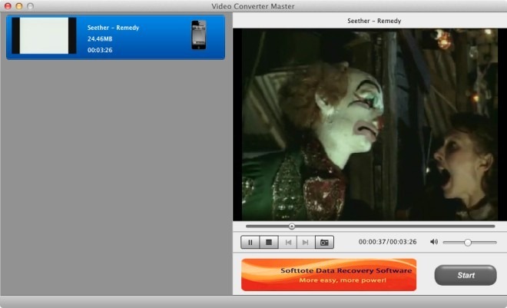Screen dimensions: 507x308
Task: Select the Seether - Remedy thumbnail
Action: 44,35
